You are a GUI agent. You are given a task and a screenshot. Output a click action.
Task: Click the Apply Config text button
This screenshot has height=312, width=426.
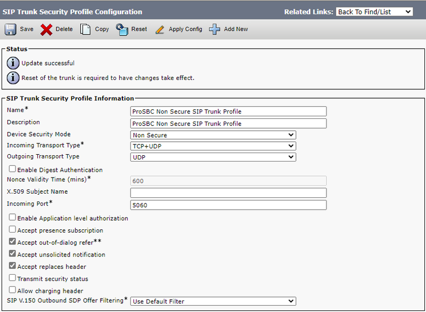[185, 29]
